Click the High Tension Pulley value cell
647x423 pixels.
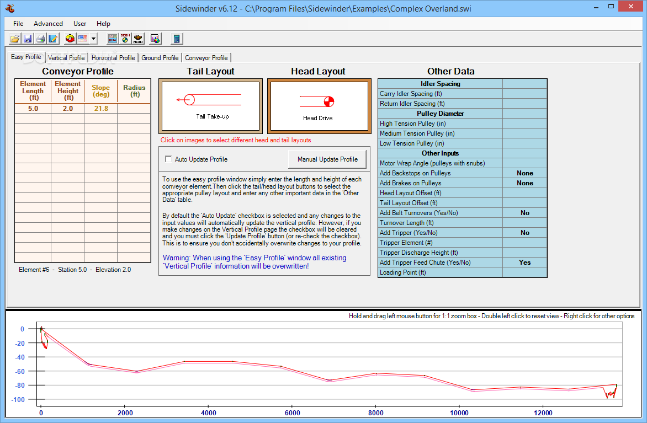[x=524, y=124]
